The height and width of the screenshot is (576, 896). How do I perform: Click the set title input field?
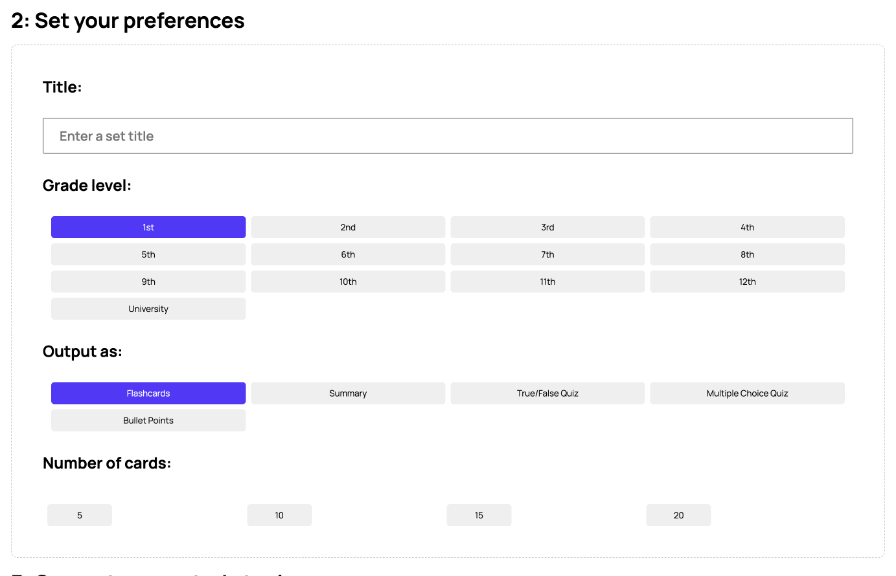tap(447, 136)
